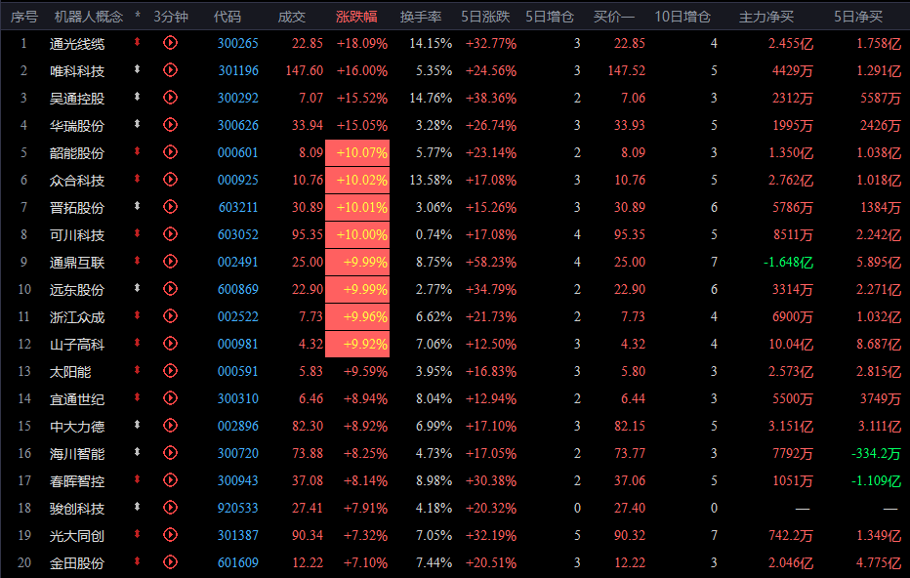This screenshot has width=910, height=578.
Task: Open 3-minute chart icon for 骏创科技
Action: 170,507
